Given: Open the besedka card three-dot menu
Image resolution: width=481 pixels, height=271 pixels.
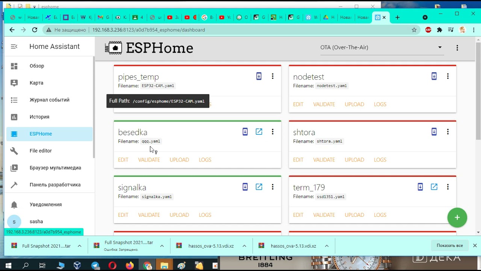Looking at the screenshot, I should pos(272,132).
